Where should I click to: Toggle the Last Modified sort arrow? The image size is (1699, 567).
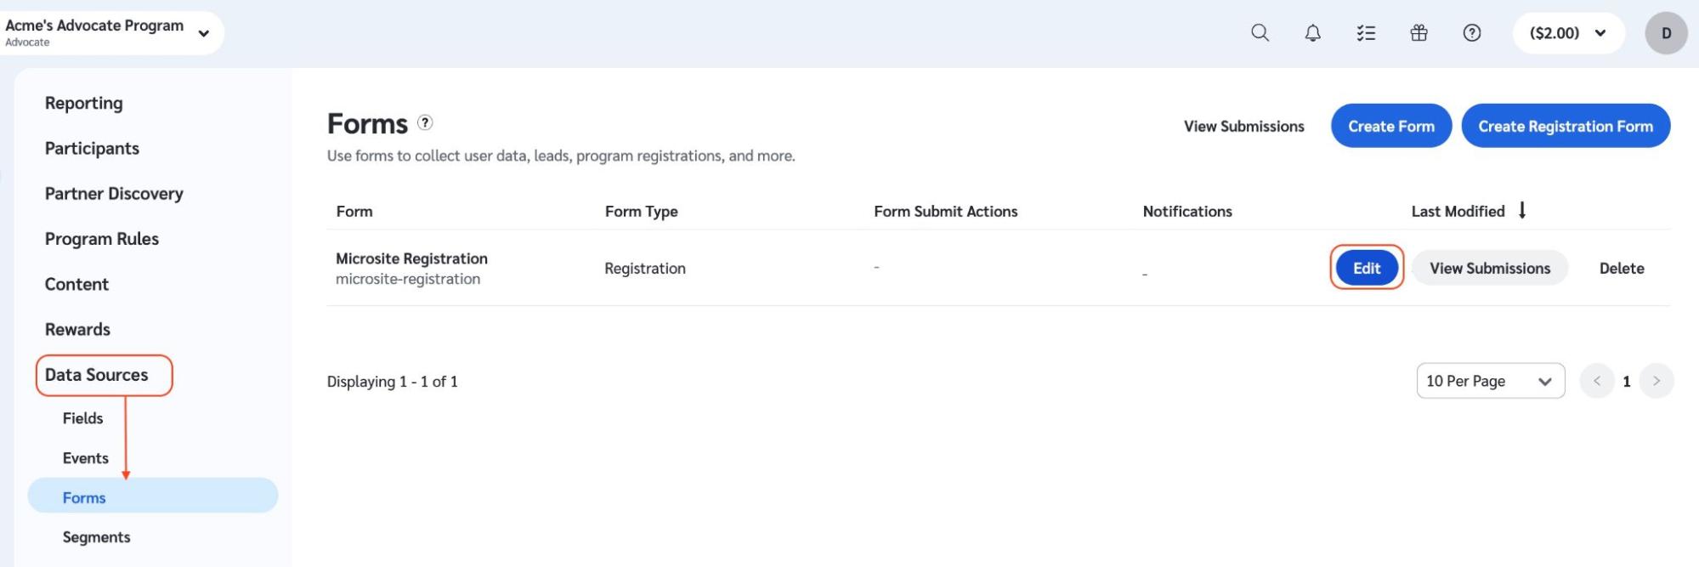pyautogui.click(x=1522, y=210)
